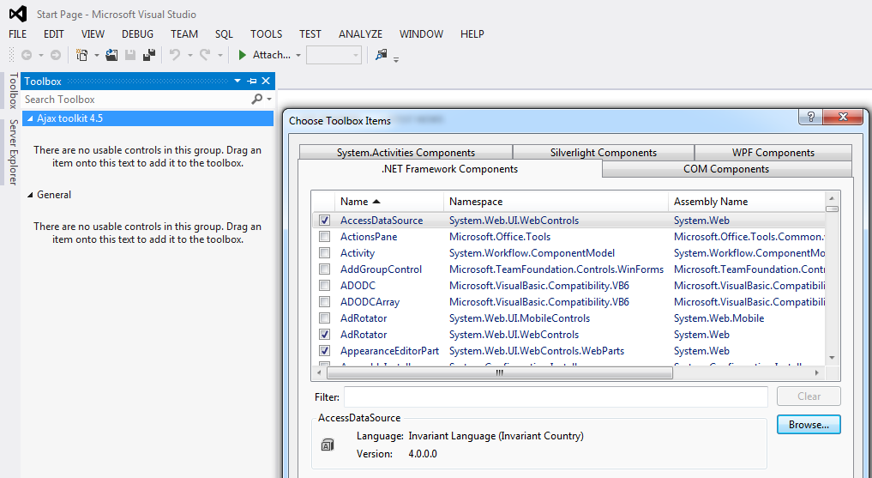The image size is (872, 478).
Task: Open the Redo history dropdown
Action: (x=220, y=56)
